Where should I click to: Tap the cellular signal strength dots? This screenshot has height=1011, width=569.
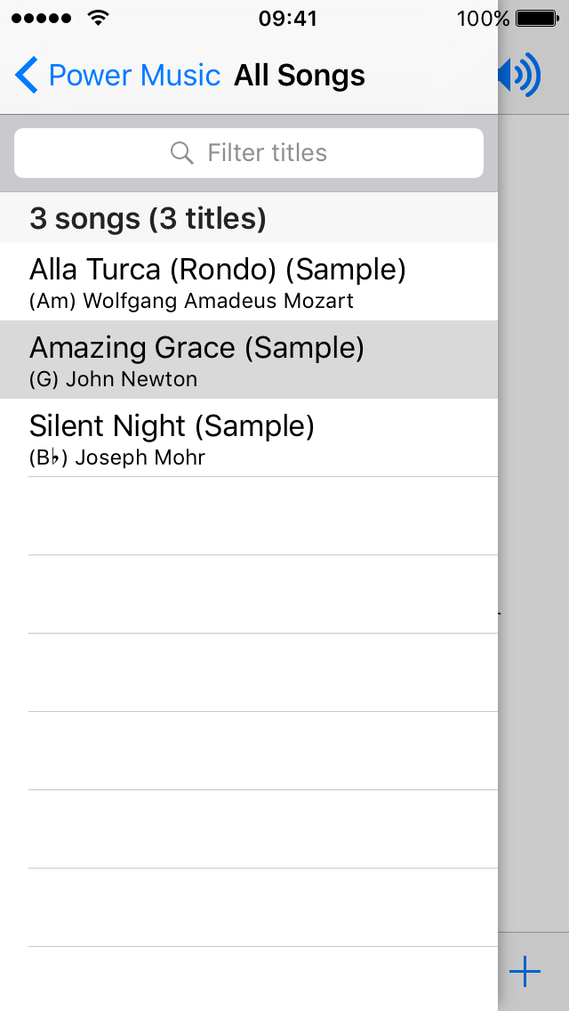click(43, 18)
